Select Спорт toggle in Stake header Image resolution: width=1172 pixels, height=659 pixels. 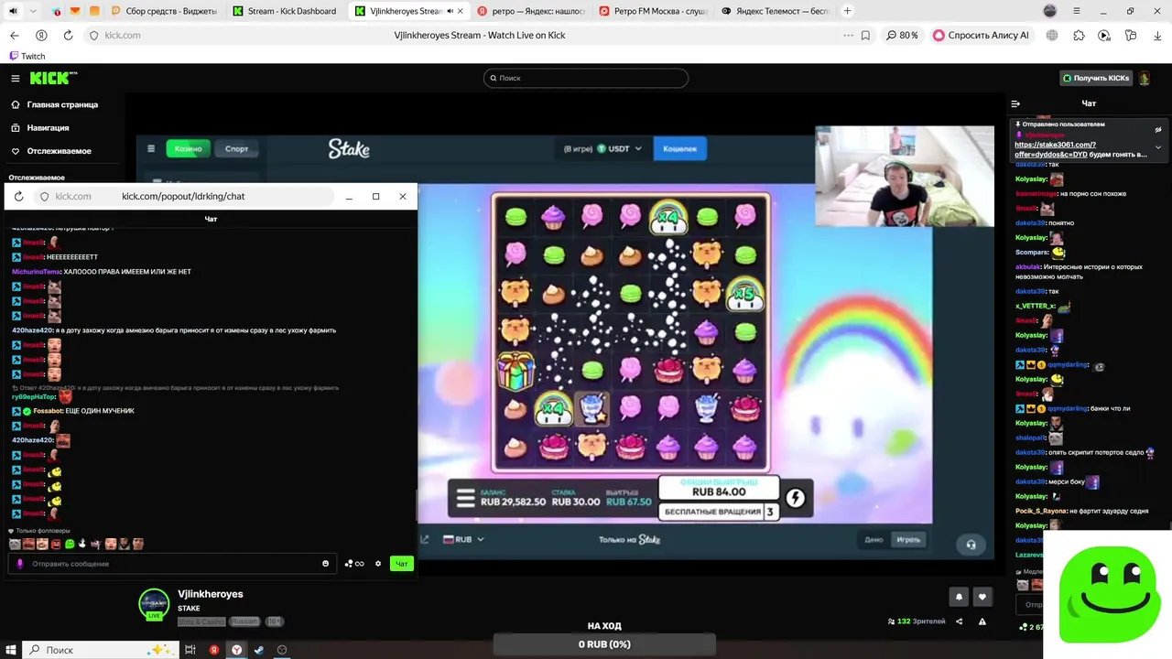236,148
